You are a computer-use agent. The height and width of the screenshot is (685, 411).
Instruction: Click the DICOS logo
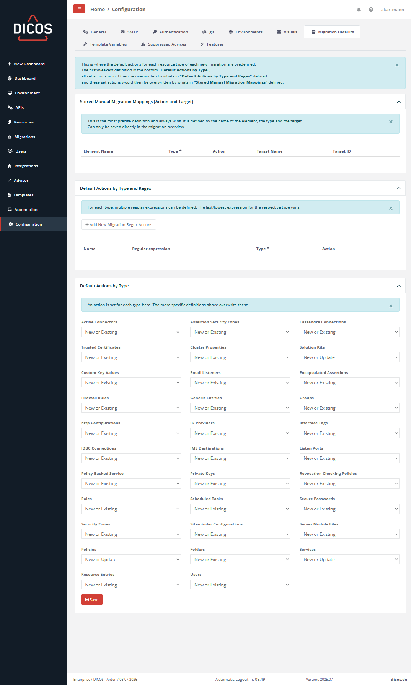(33, 28)
